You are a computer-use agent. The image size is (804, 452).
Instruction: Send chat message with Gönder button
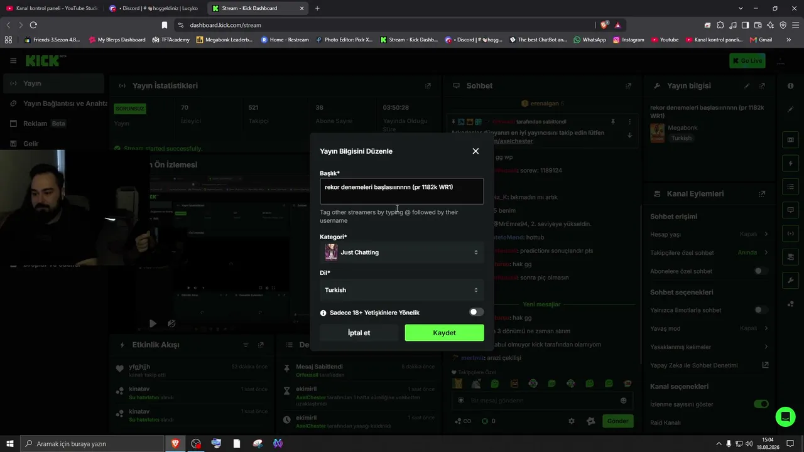(x=617, y=421)
